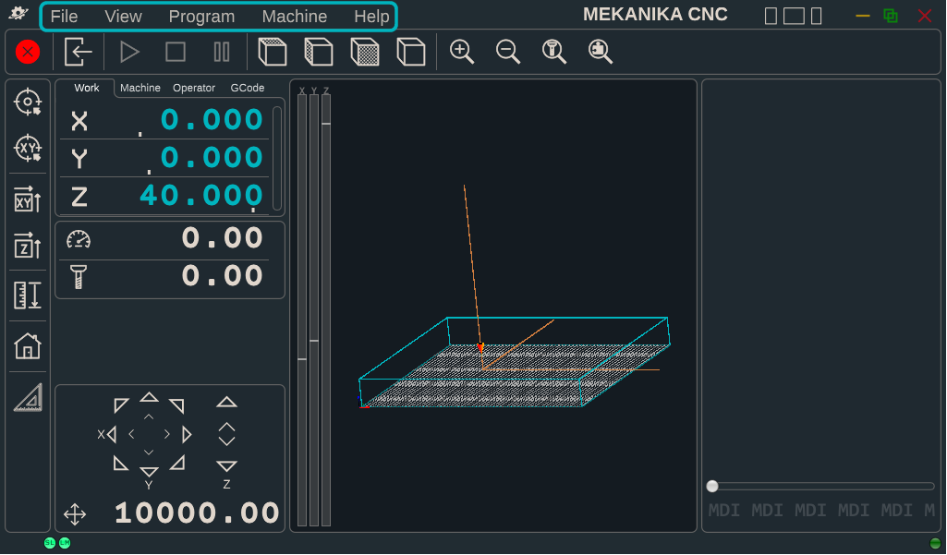Home the machine with the house icon
Image resolution: width=947 pixels, height=555 pixels.
pyautogui.click(x=28, y=346)
